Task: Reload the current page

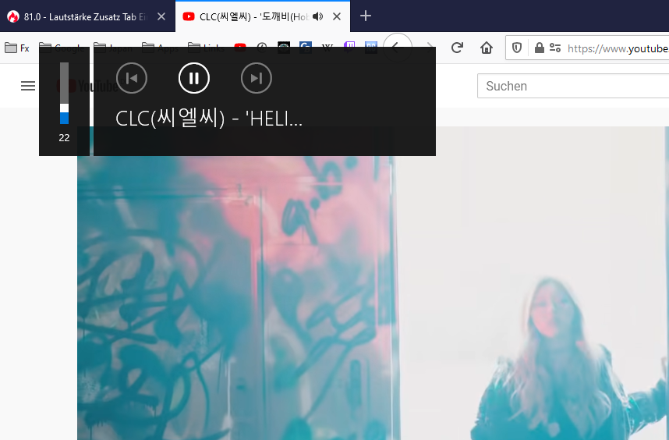Action: 457,48
